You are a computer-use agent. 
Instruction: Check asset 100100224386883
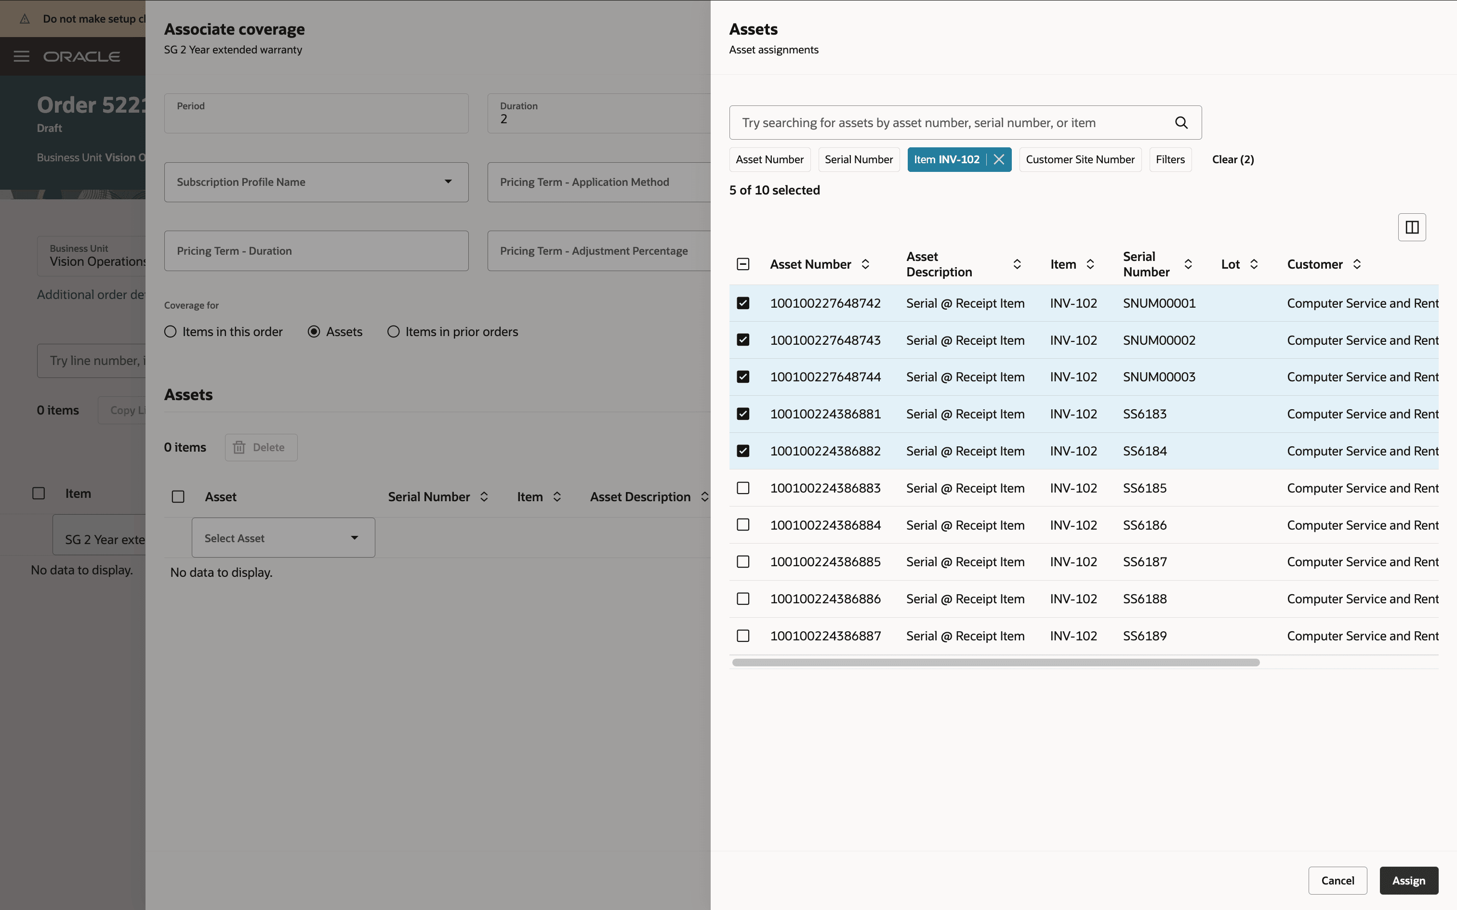743,488
